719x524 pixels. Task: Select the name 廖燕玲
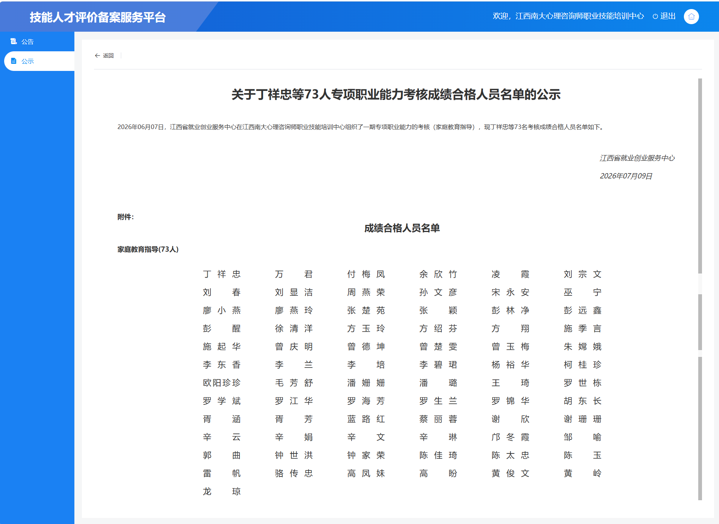pyautogui.click(x=294, y=310)
